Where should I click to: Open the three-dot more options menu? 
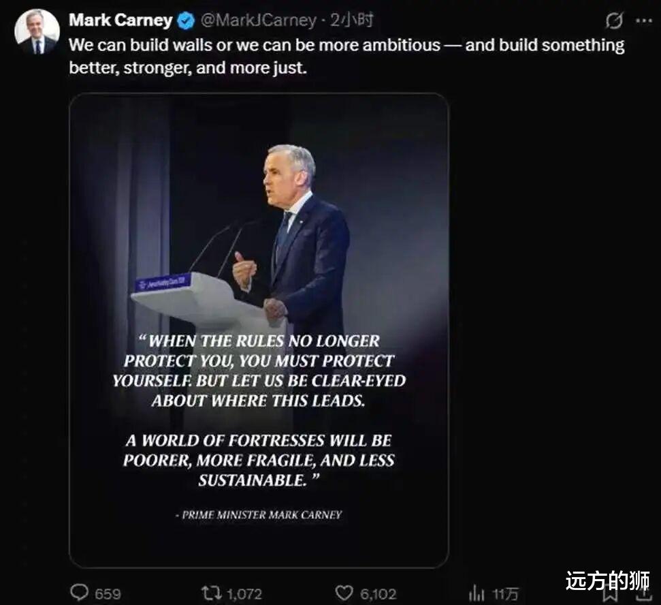643,21
